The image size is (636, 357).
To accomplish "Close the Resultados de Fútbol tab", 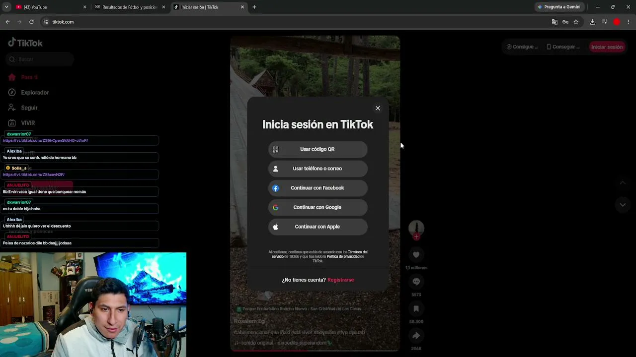I will tap(163, 7).
